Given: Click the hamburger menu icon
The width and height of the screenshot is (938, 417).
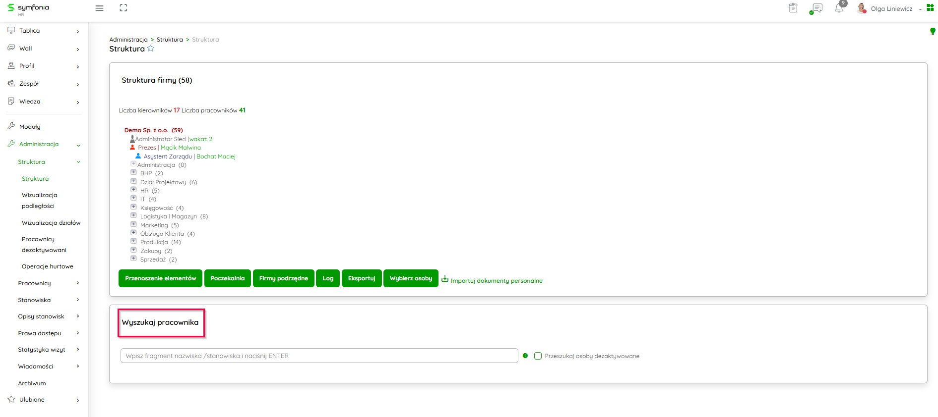Looking at the screenshot, I should (99, 8).
